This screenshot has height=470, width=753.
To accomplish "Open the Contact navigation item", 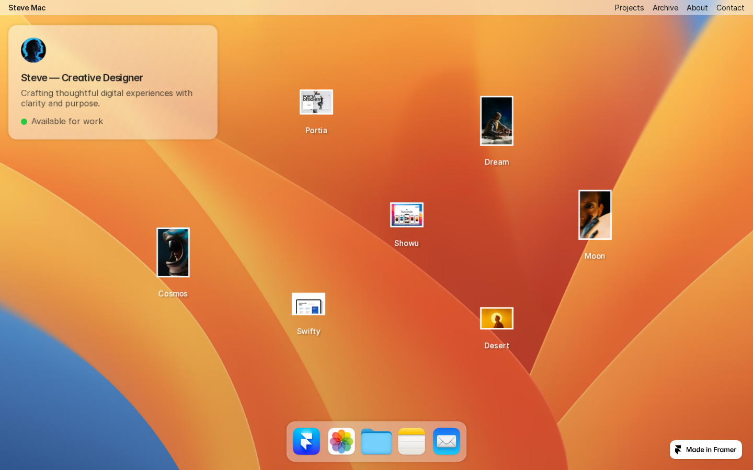I will coord(730,8).
